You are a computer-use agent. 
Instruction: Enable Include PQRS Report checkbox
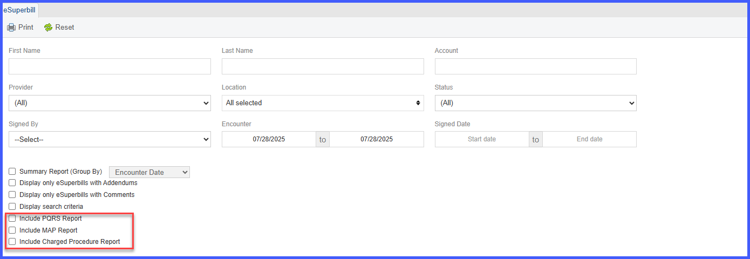[x=12, y=219]
